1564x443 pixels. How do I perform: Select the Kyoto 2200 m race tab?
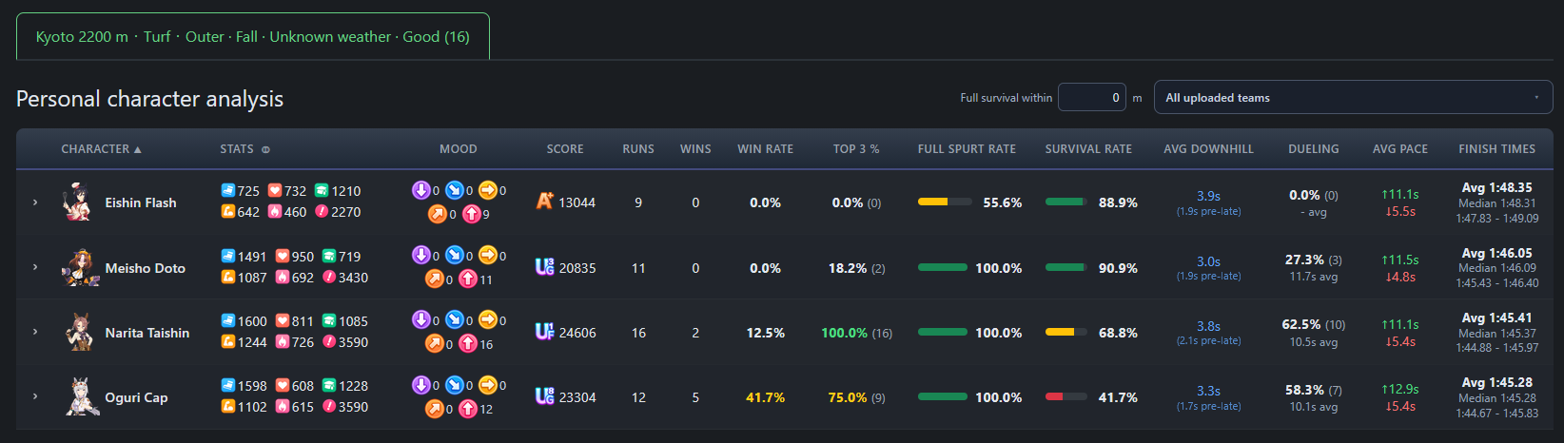(x=253, y=36)
